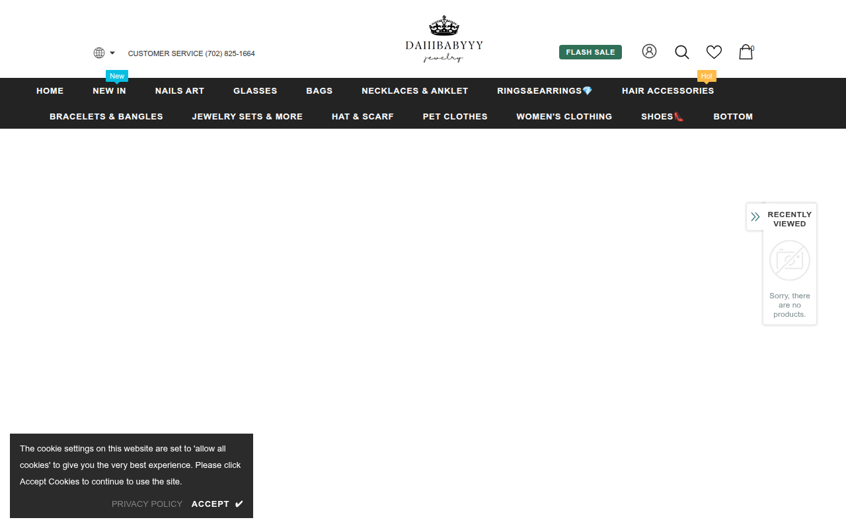The width and height of the screenshot is (846, 528).
Task: Open Necklaces & Anklet category
Action: pos(415,91)
